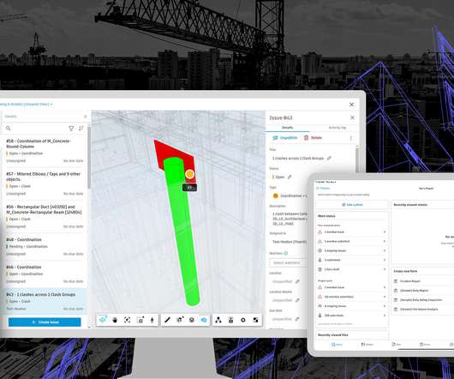Click the Create issue button
Viewport: 454px width, 379px height.
(45, 322)
